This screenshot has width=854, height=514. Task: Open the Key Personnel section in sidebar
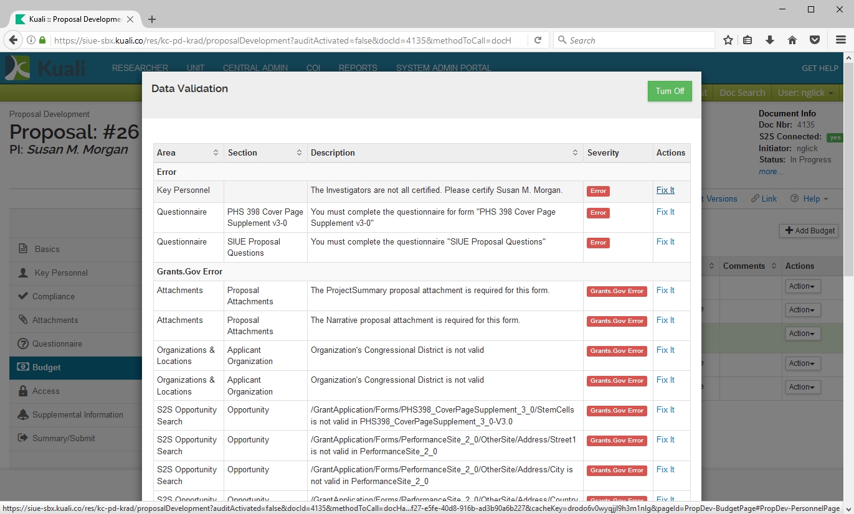(x=61, y=273)
